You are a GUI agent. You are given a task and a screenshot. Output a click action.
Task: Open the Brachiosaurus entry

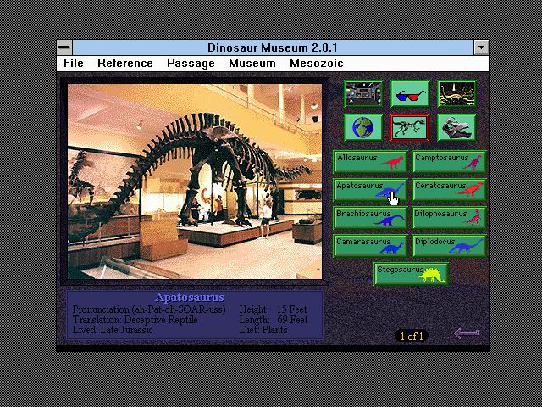(x=370, y=218)
